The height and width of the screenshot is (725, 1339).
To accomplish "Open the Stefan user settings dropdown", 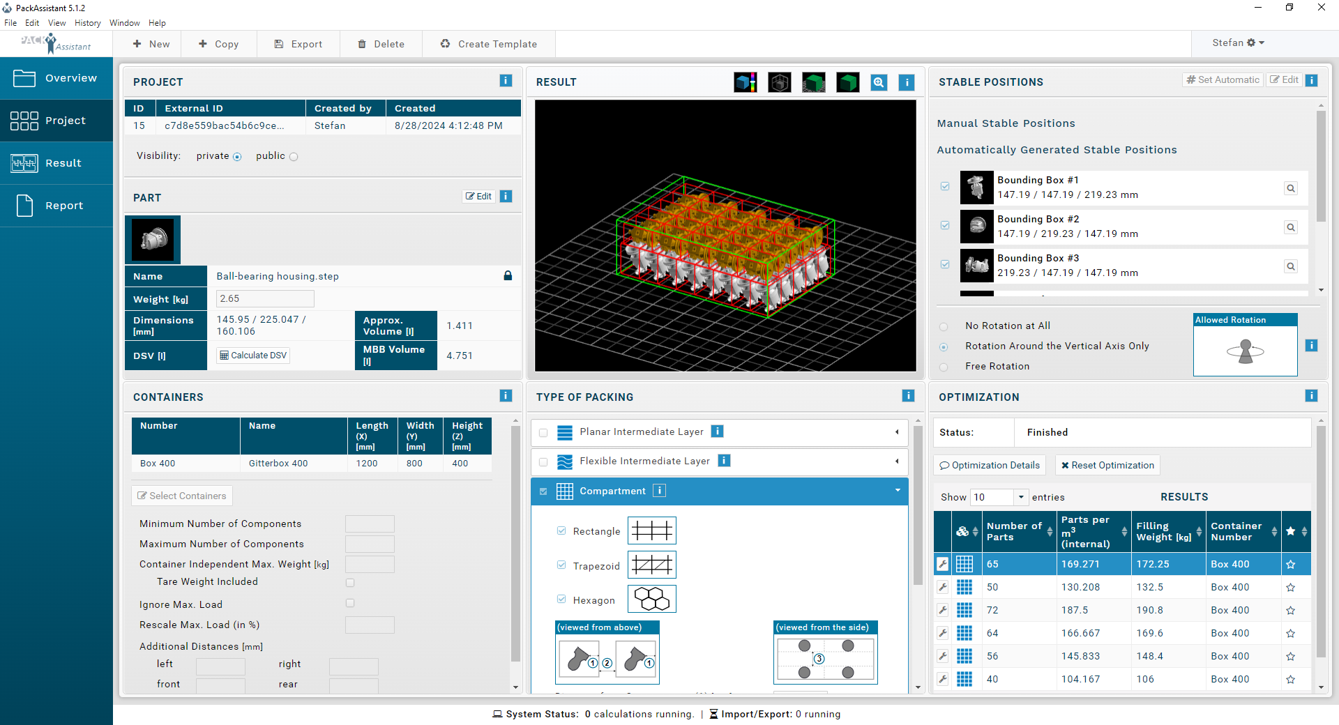I will tap(1238, 43).
